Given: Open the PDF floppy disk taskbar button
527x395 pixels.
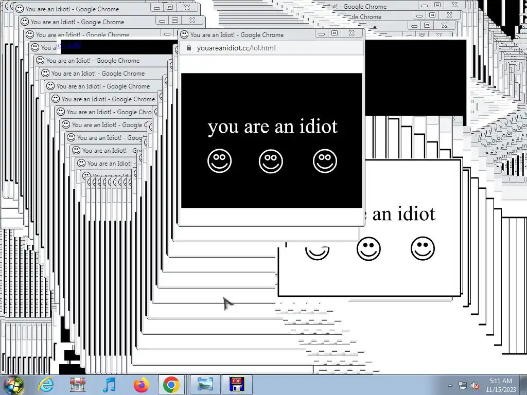Looking at the screenshot, I should point(237,385).
